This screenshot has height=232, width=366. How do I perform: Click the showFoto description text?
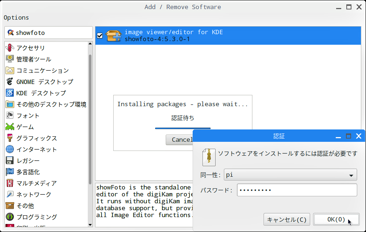pos(144,201)
